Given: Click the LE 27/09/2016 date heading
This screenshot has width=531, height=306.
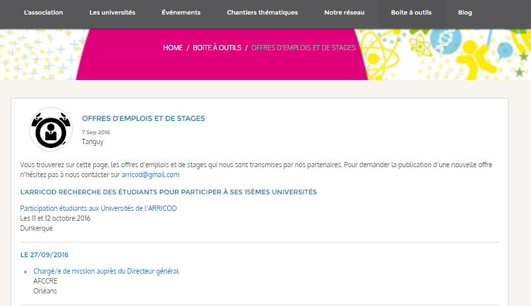Looking at the screenshot, I should (44, 254).
